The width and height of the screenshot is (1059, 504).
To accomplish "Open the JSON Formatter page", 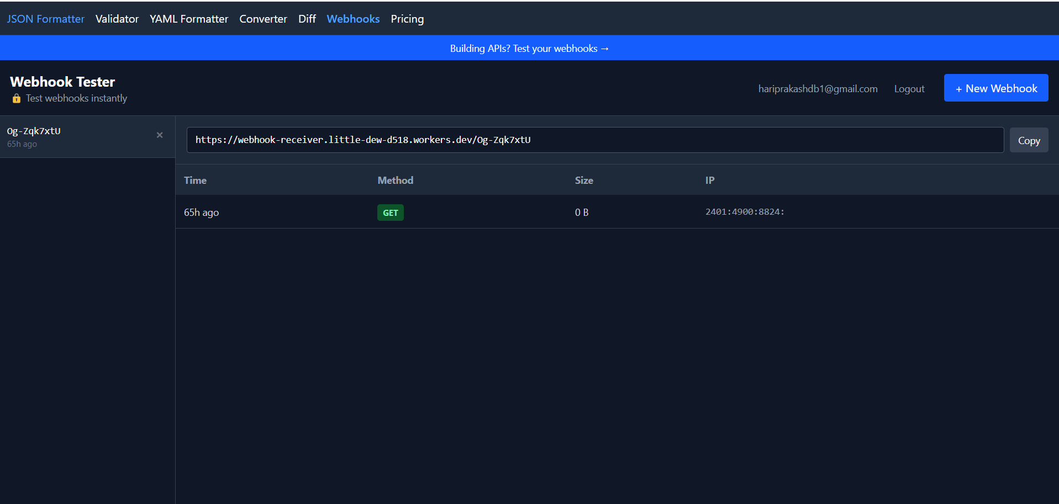I will 45,18.
